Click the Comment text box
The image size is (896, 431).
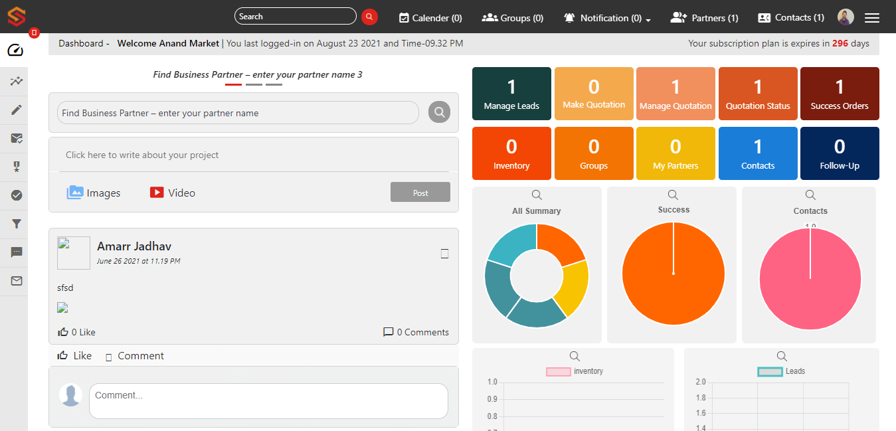[x=268, y=401]
